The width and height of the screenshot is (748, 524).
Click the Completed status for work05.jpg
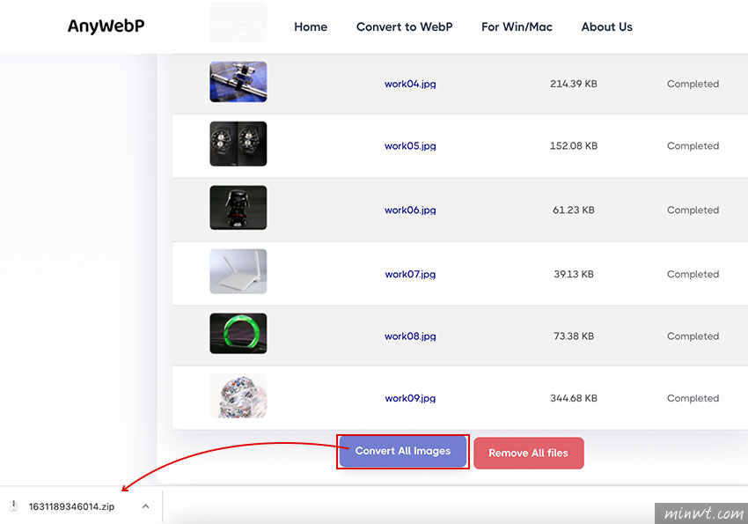pyautogui.click(x=693, y=146)
